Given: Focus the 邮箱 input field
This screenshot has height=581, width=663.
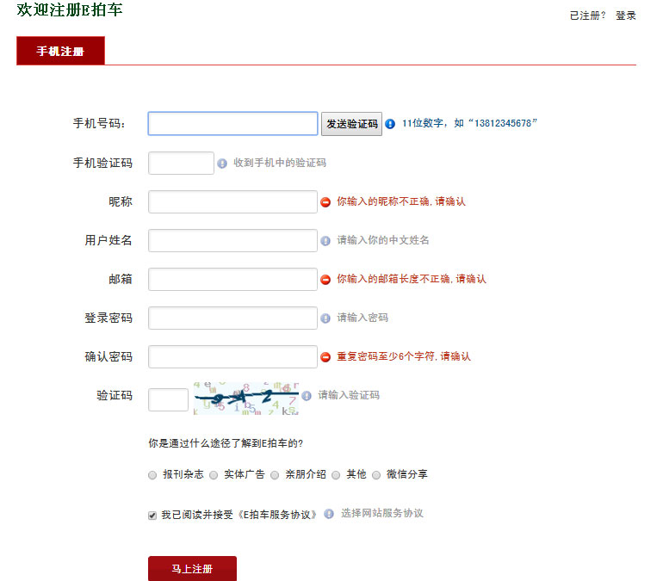Looking at the screenshot, I should pos(232,279).
